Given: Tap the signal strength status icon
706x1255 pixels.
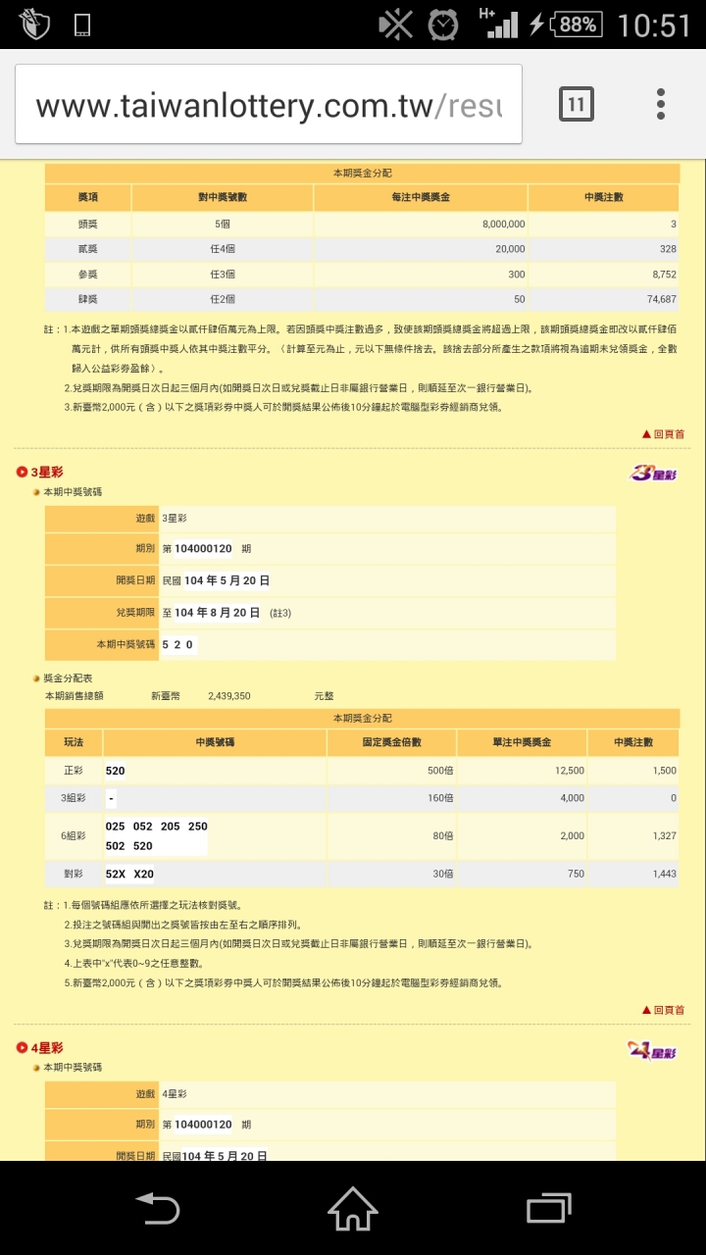Looking at the screenshot, I should click(499, 24).
